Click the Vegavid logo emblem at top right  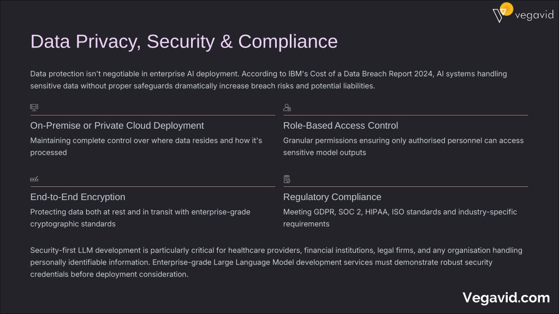pyautogui.click(x=502, y=13)
